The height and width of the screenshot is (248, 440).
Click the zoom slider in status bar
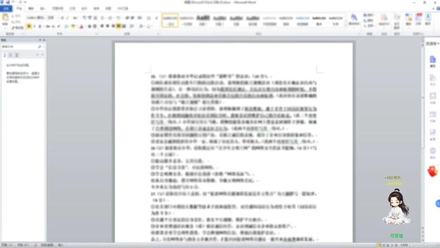425,245
